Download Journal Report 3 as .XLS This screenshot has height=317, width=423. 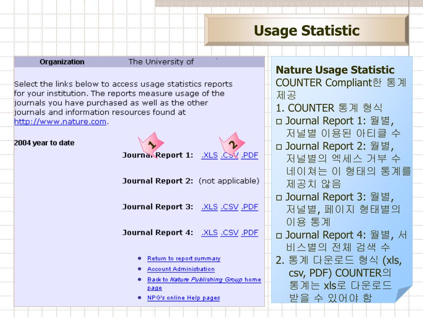pyautogui.click(x=209, y=207)
